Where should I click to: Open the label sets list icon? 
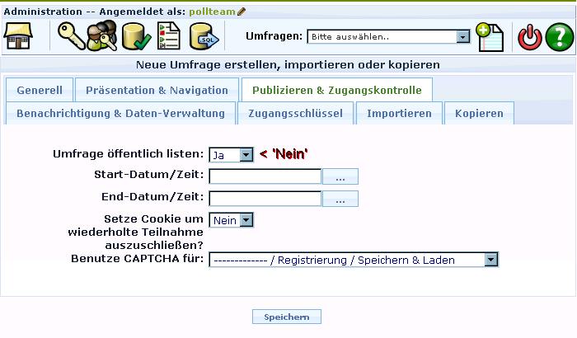169,36
